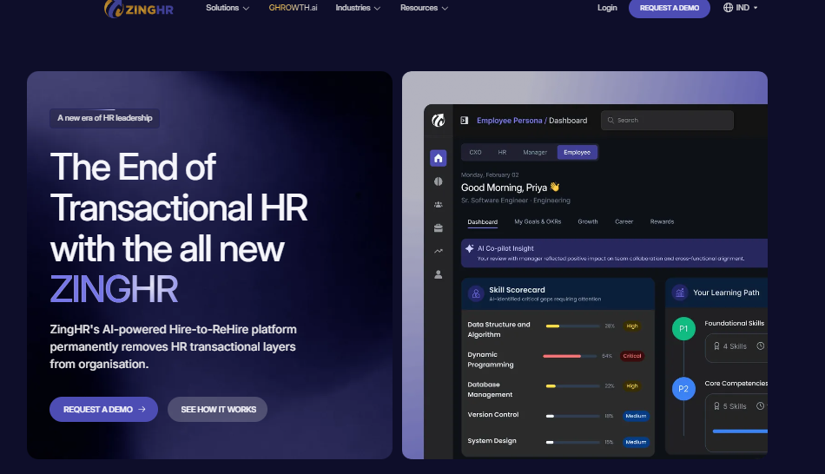The height and width of the screenshot is (474, 825).
Task: Click the waving hand emoji after Priya
Action: [x=555, y=187]
